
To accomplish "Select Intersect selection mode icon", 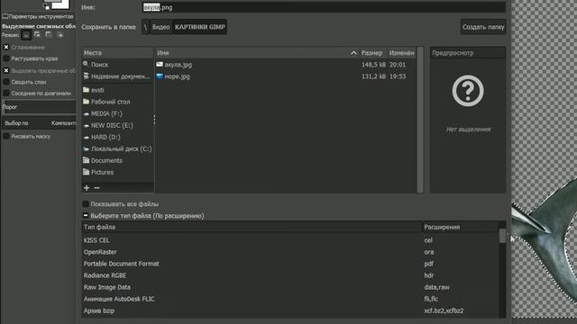I will click(60, 34).
